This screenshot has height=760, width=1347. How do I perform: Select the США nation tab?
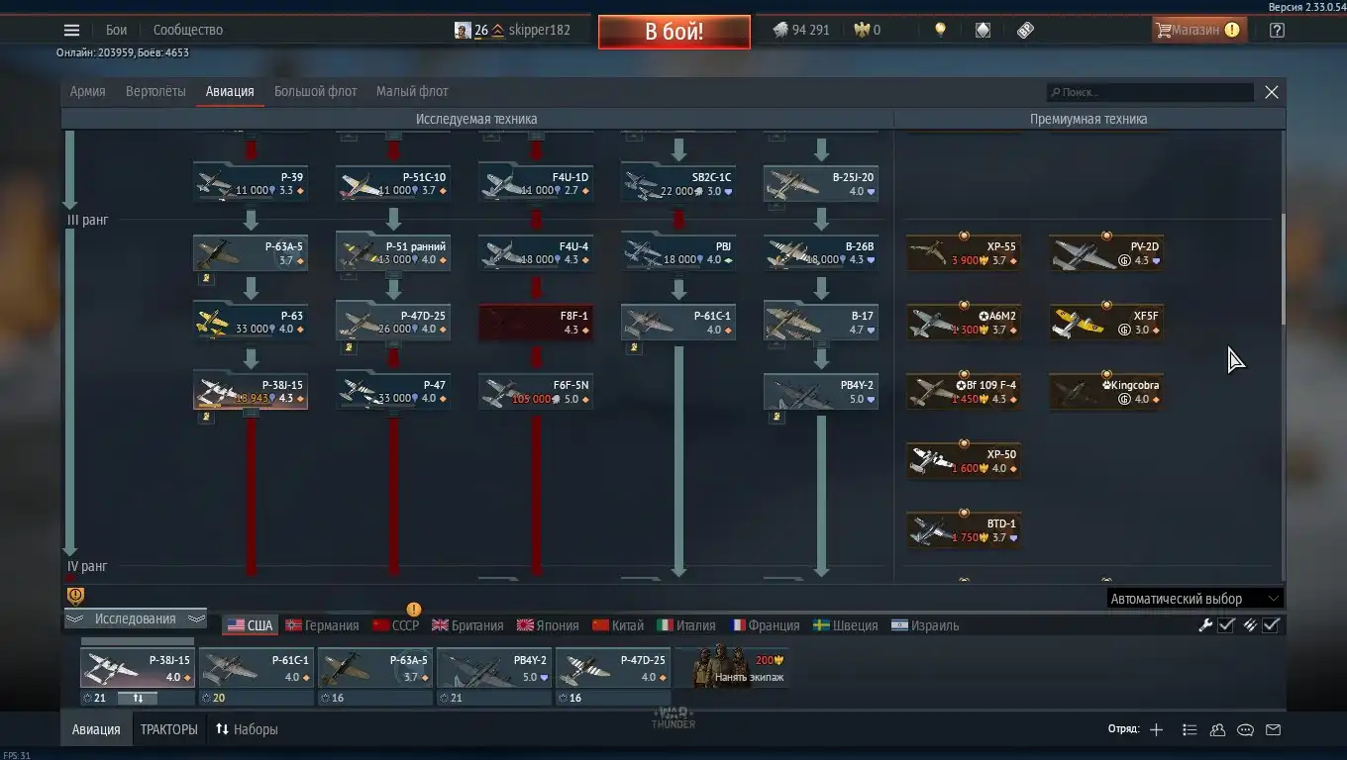point(250,625)
